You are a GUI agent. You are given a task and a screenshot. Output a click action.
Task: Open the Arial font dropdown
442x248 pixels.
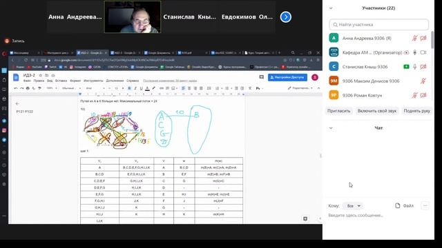pos(95,88)
